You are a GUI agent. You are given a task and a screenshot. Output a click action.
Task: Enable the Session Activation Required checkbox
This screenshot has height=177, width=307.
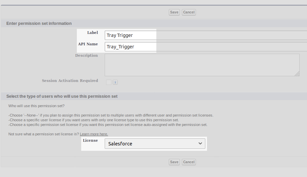click(x=109, y=82)
